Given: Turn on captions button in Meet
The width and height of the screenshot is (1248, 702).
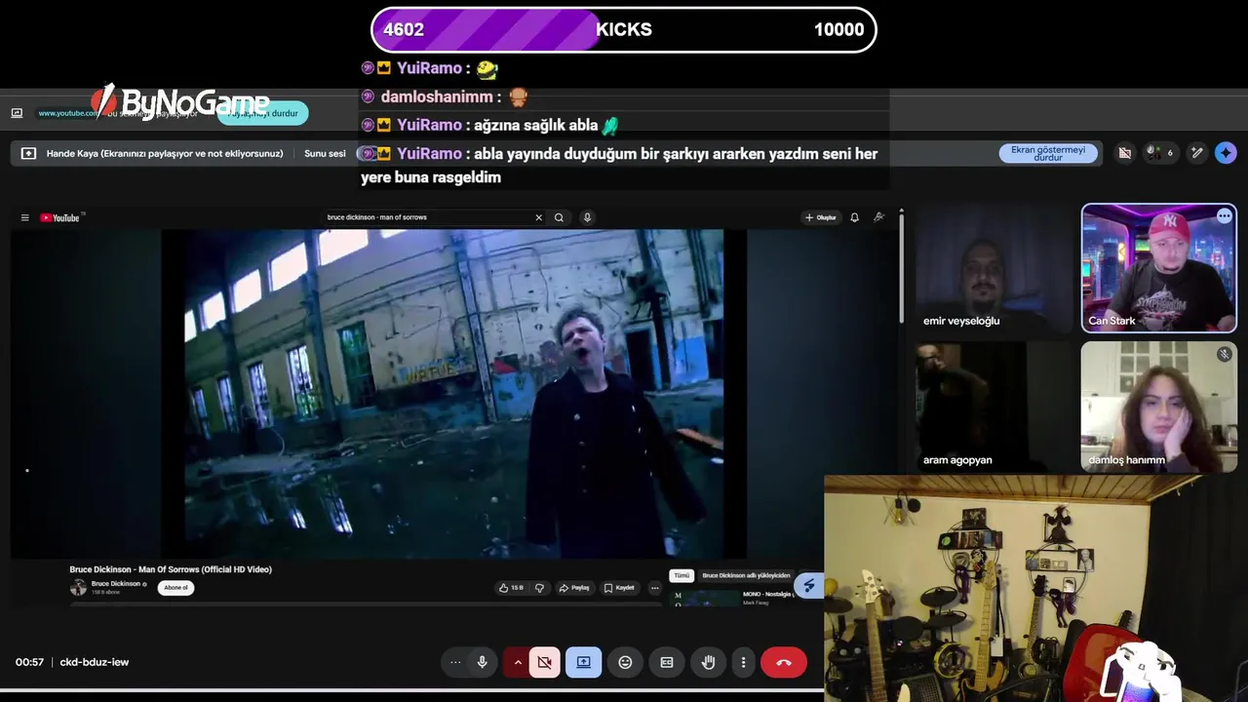Looking at the screenshot, I should [x=667, y=662].
